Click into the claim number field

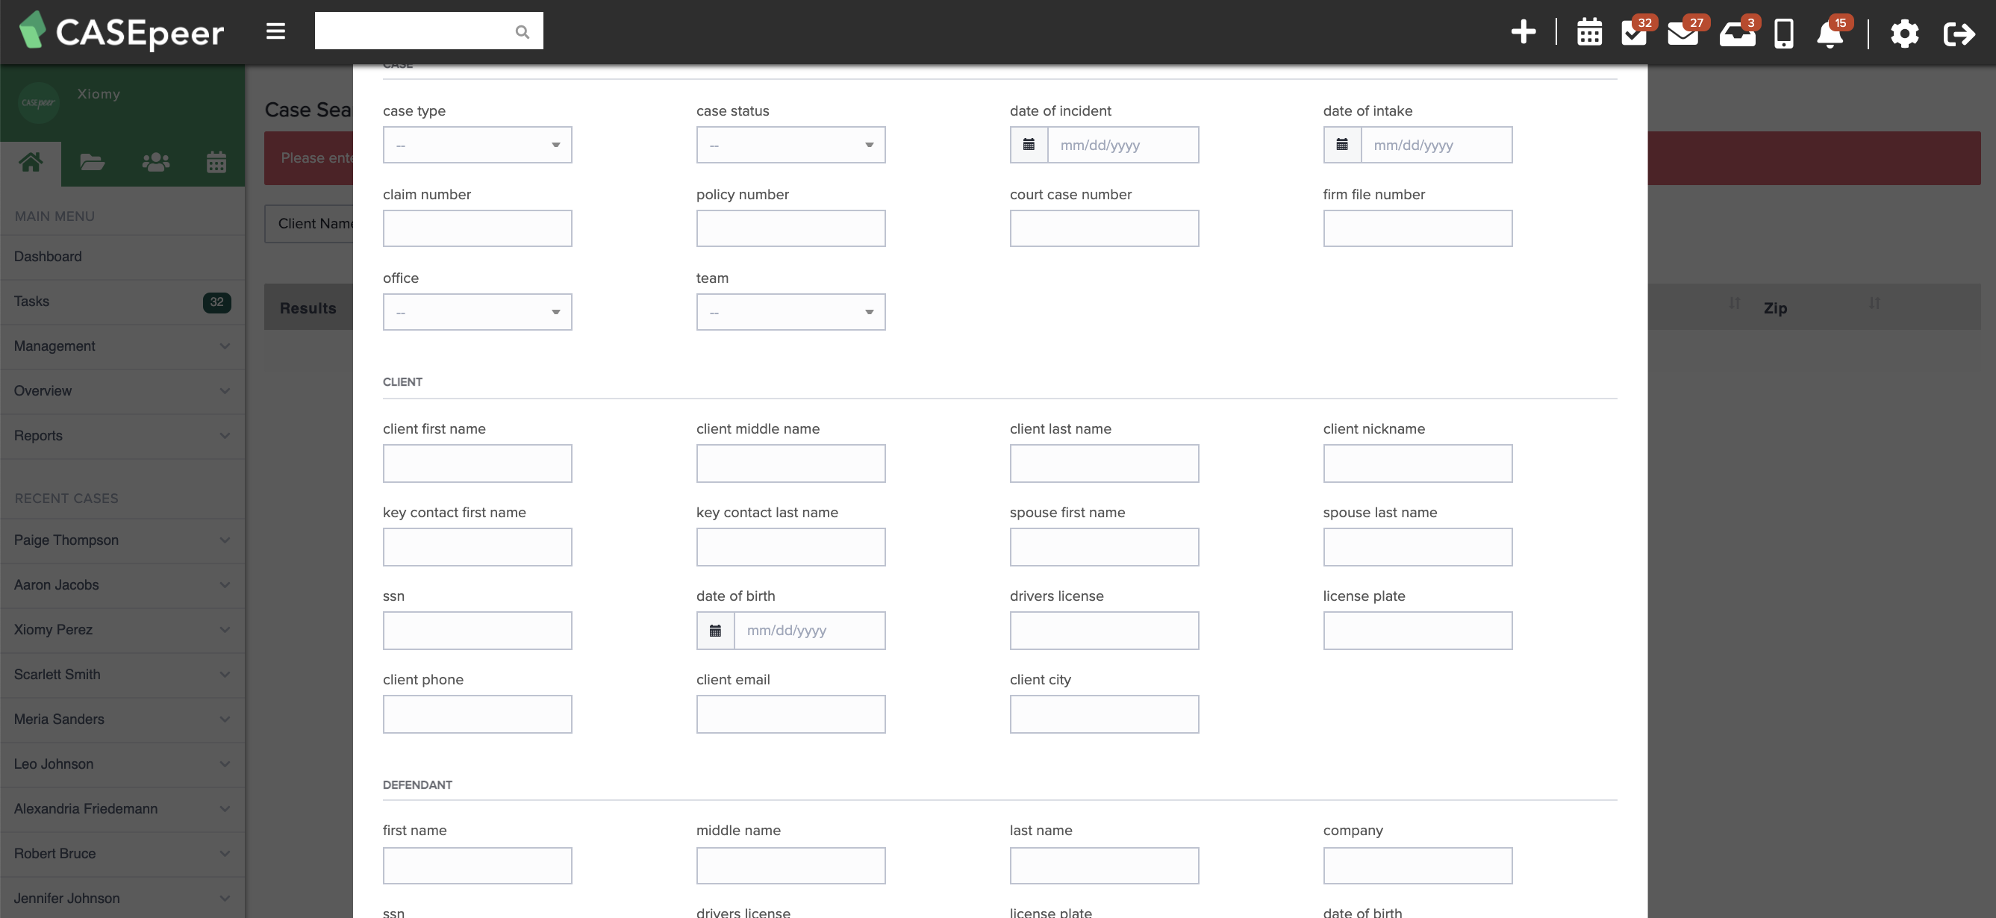[477, 228]
